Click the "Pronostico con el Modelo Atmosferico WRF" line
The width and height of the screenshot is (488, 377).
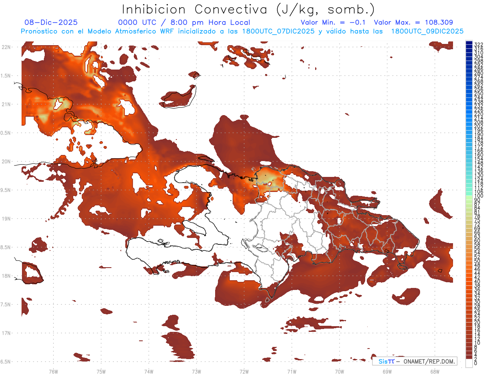[242, 31]
